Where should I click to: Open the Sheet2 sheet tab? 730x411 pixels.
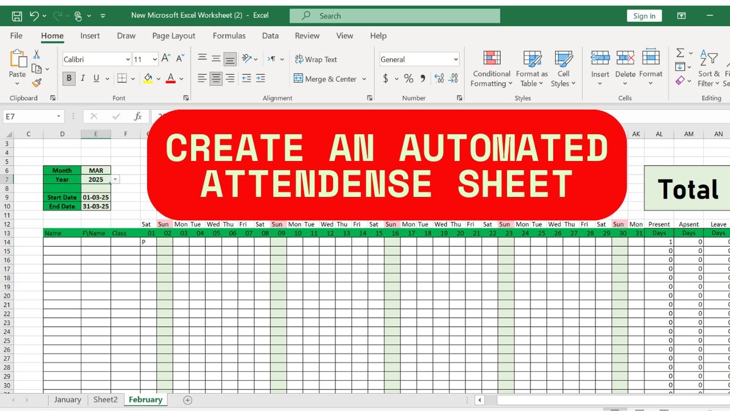pyautogui.click(x=106, y=400)
